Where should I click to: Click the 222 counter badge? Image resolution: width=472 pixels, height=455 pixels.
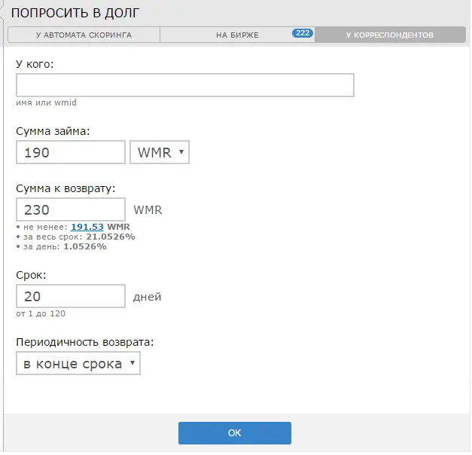click(303, 33)
